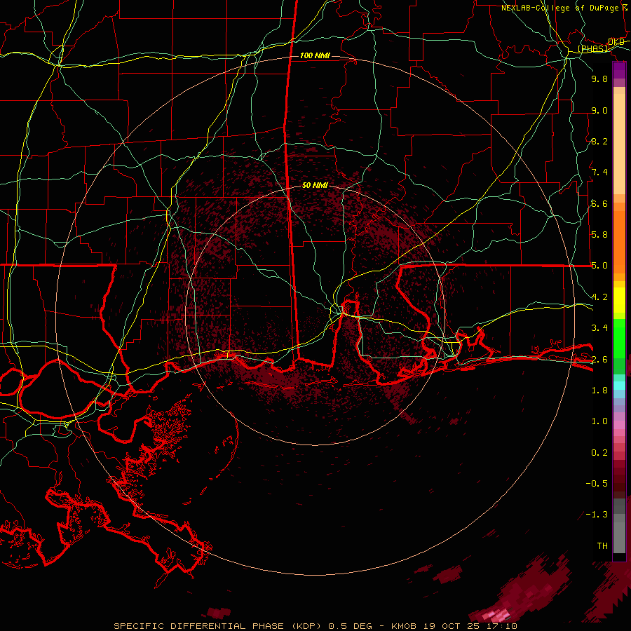Click the 7.4 value on the color scale
The width and height of the screenshot is (631, 631).
pyautogui.click(x=599, y=172)
